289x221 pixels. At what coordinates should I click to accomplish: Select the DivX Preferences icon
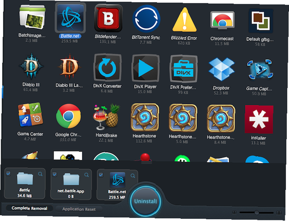point(184,69)
